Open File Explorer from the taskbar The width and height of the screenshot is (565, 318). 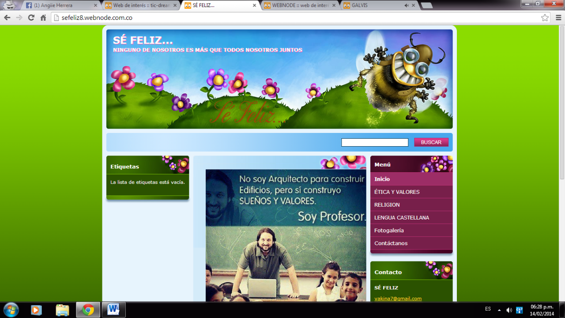pos(62,310)
